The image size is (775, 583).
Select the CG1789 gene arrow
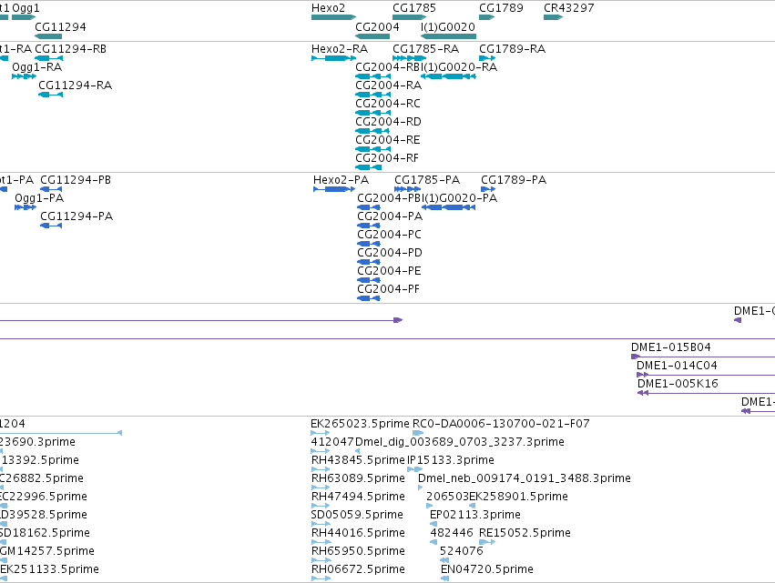[x=487, y=17]
